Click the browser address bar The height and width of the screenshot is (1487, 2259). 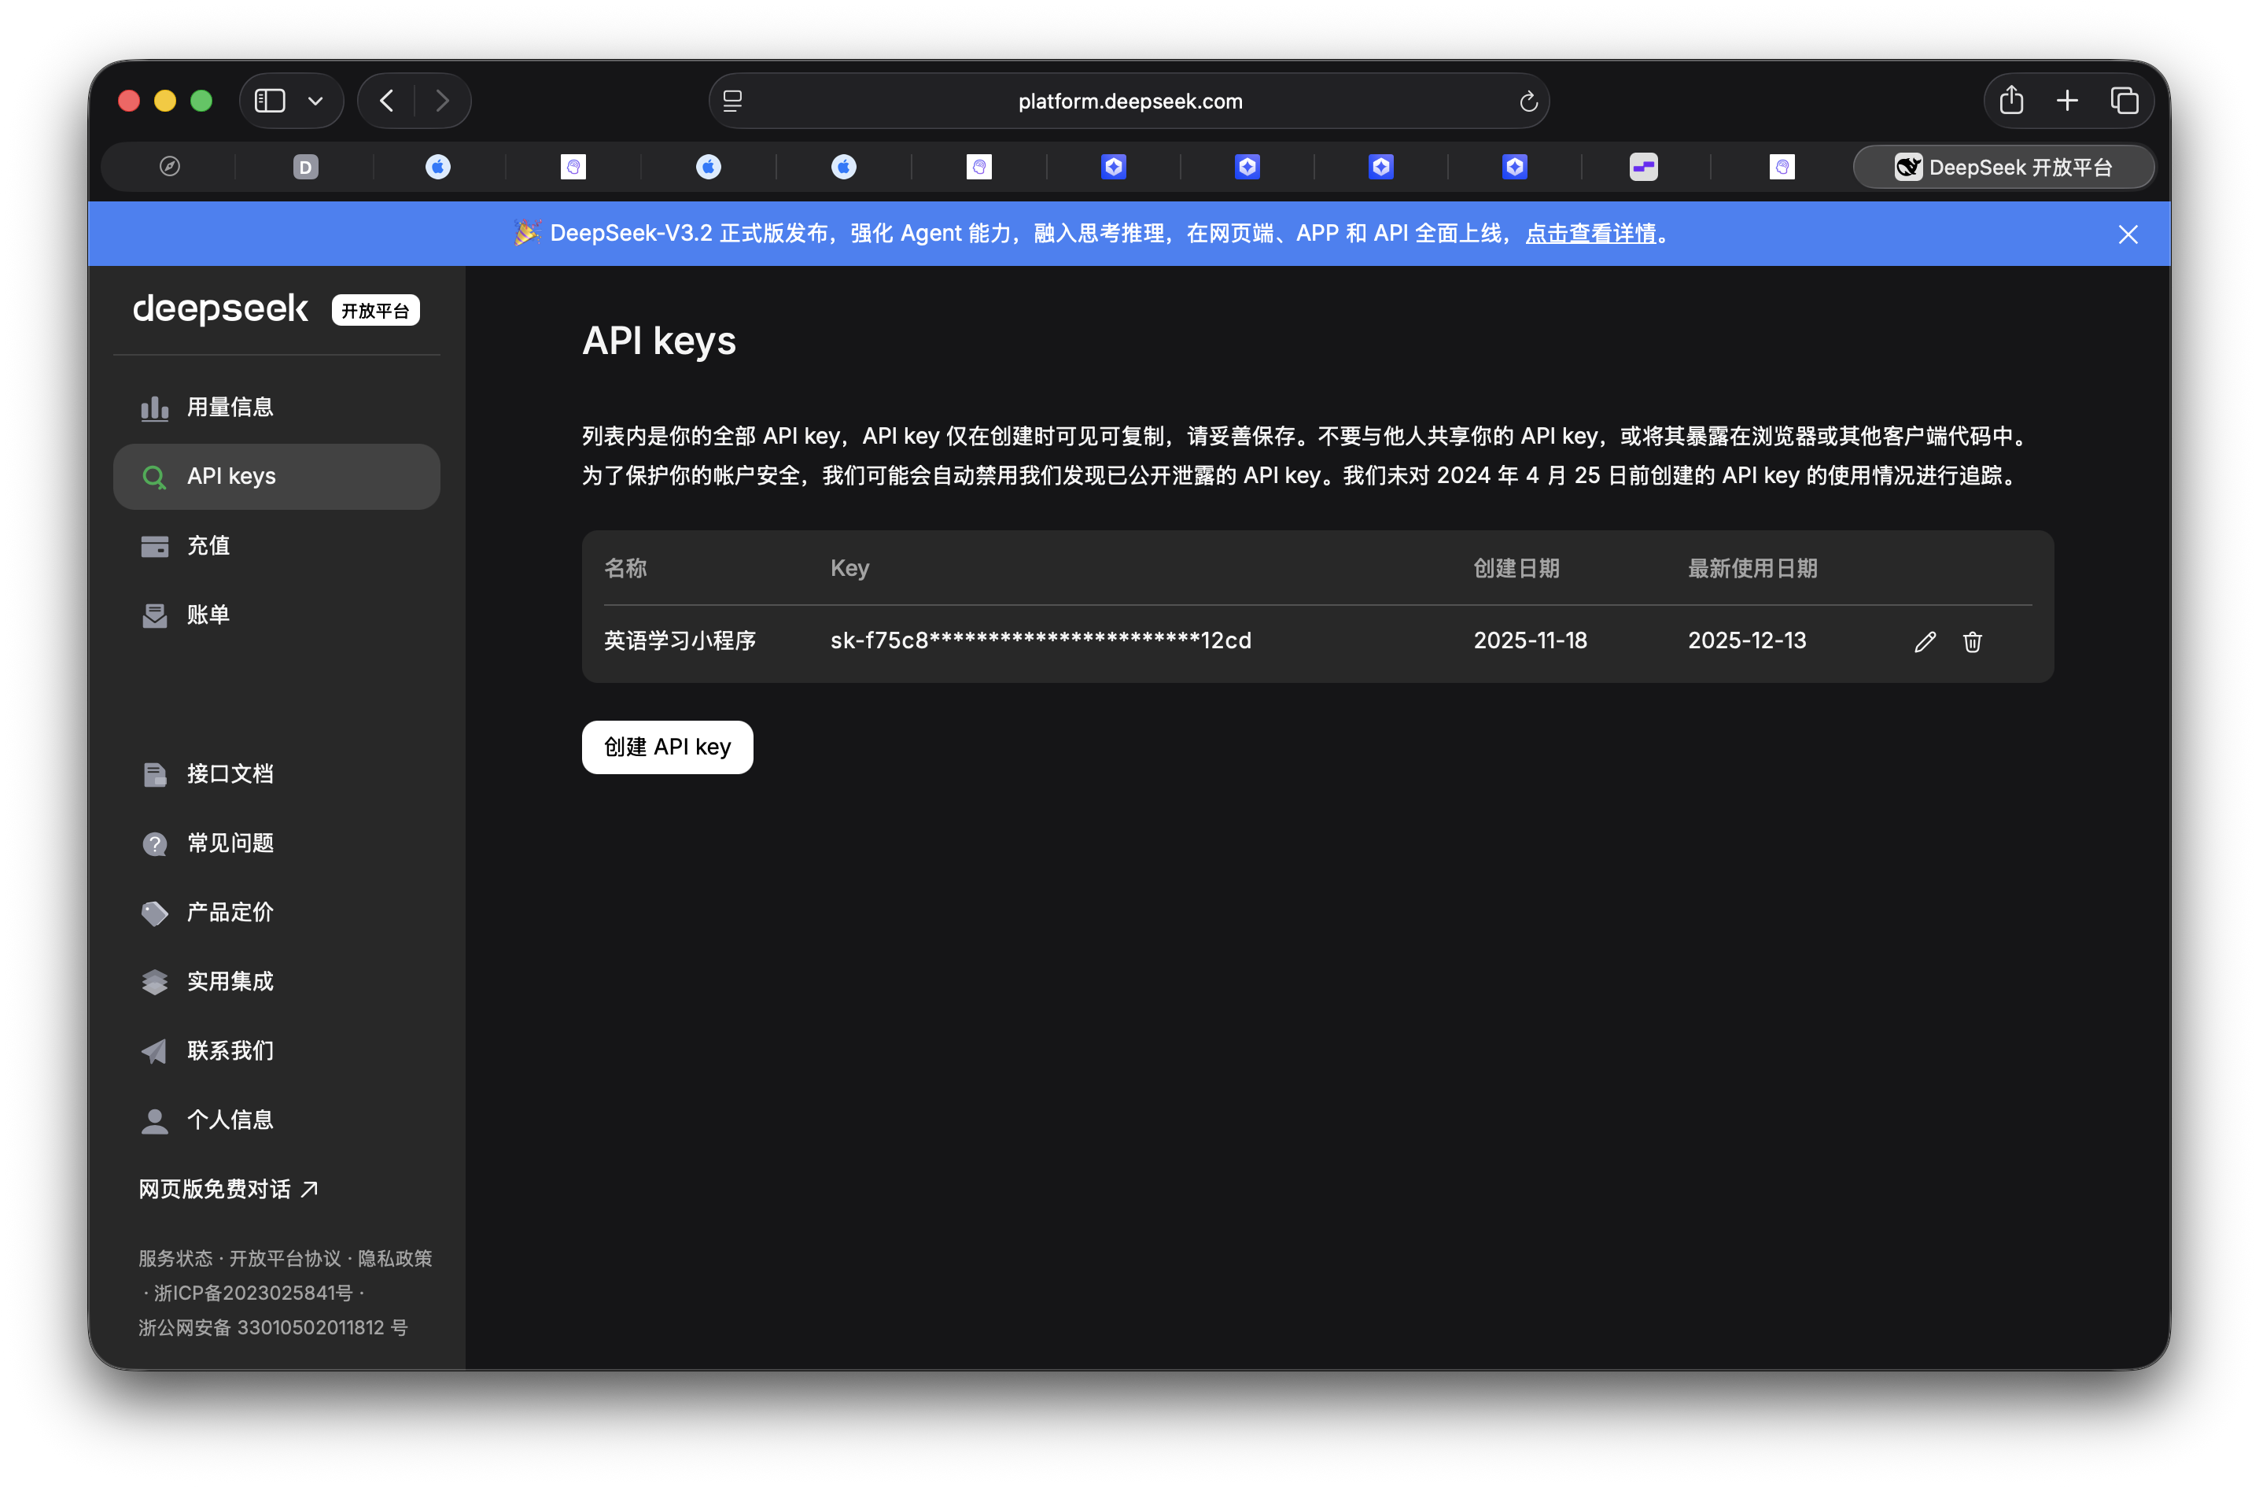[x=1129, y=101]
